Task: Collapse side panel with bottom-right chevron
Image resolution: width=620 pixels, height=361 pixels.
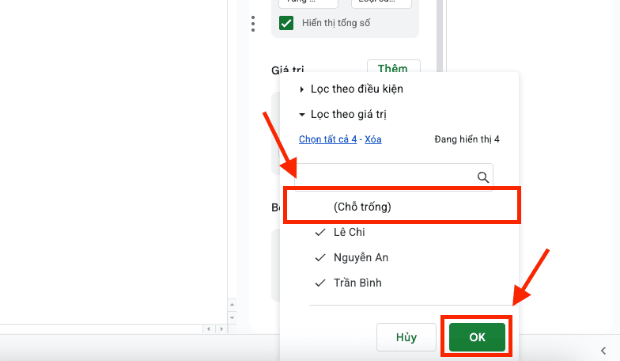Action: [x=603, y=350]
